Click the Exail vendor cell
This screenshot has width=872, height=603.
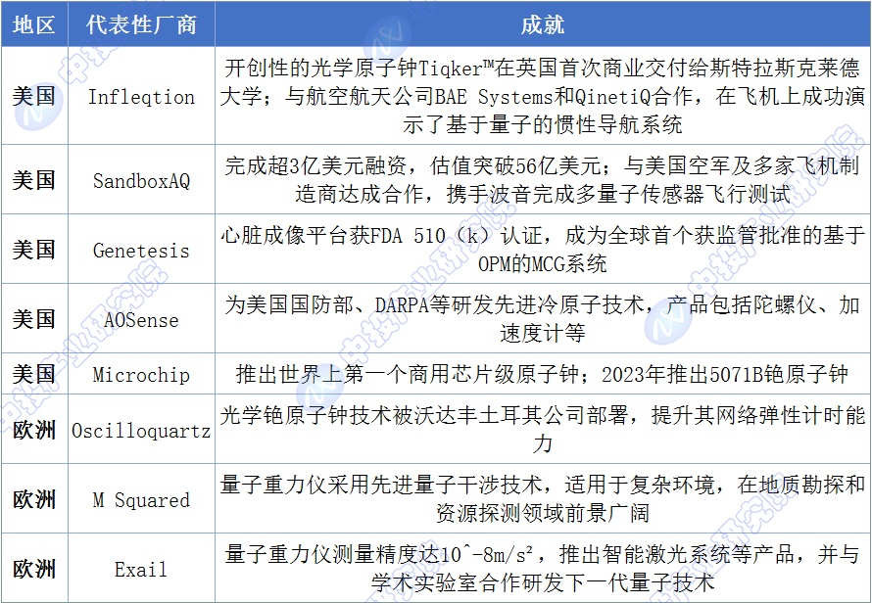coord(141,569)
